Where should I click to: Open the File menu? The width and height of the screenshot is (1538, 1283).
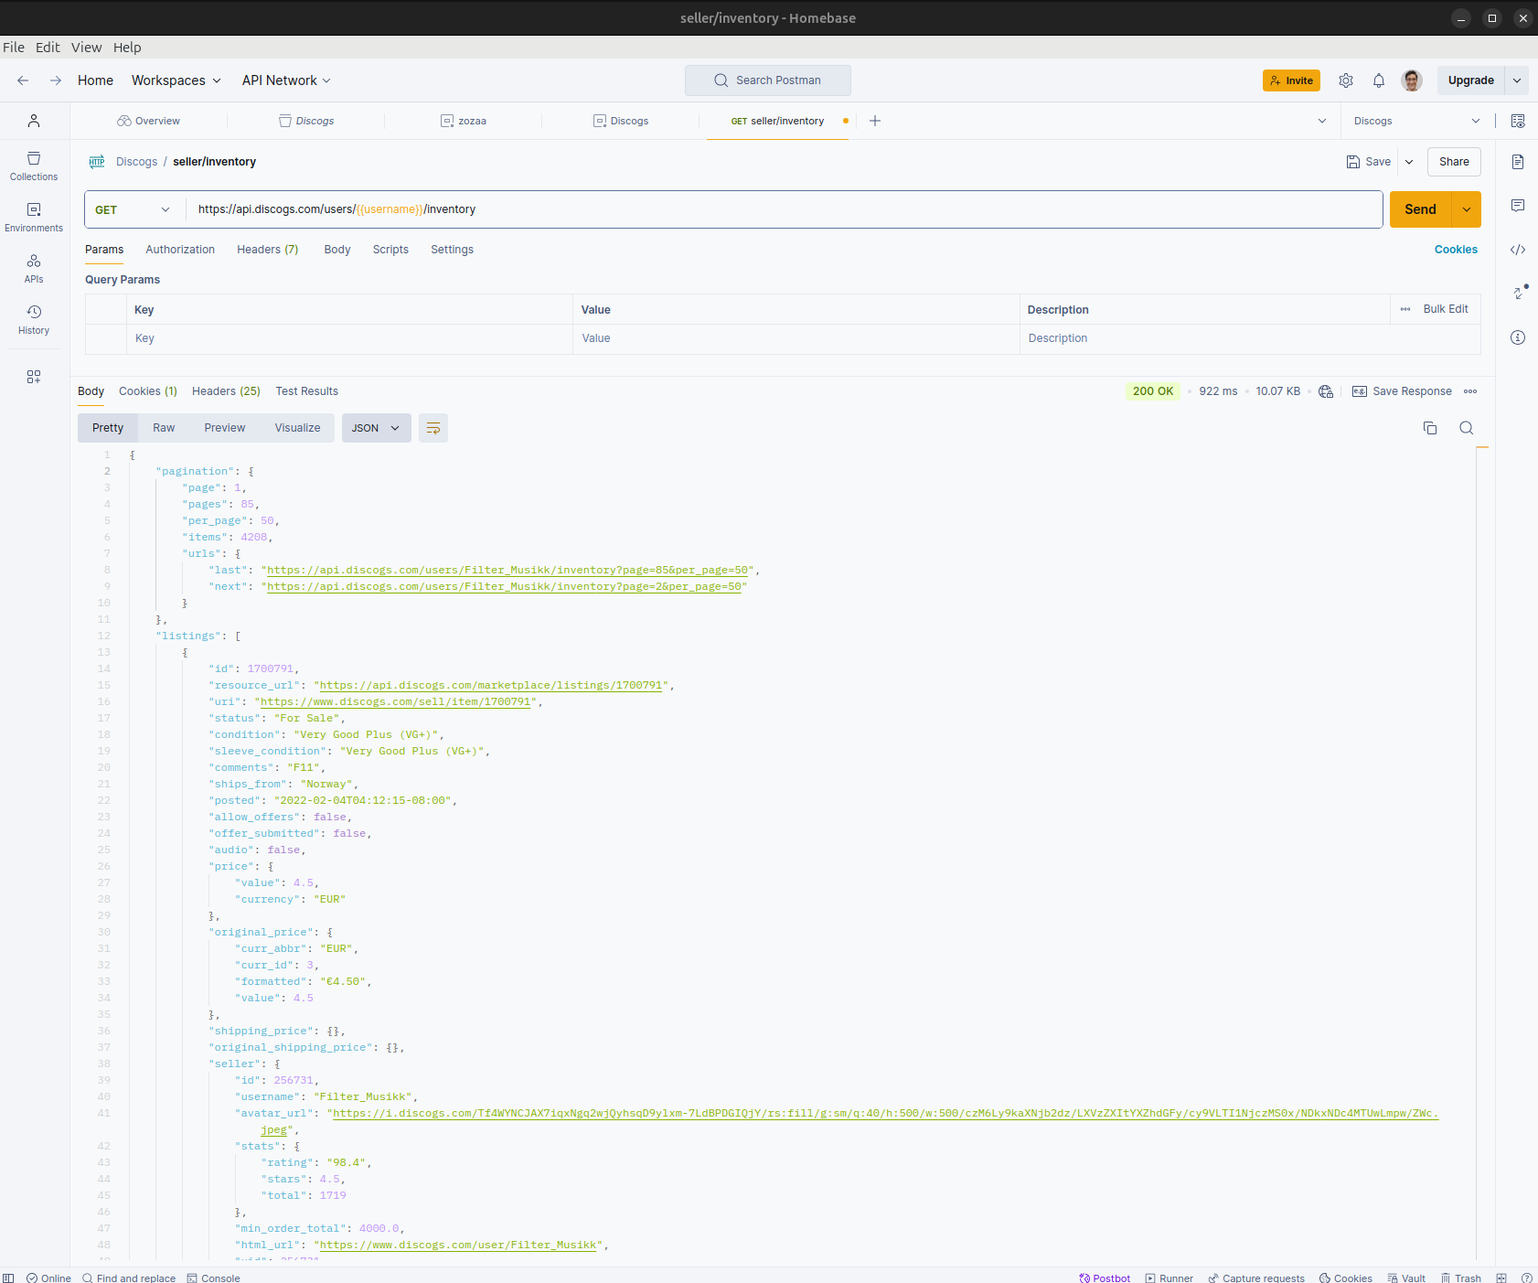14,48
